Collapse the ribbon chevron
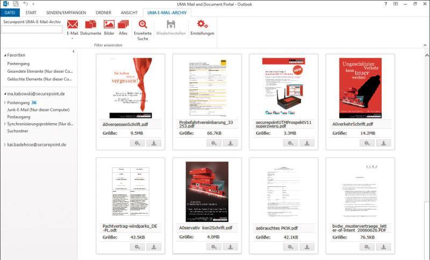This screenshot has width=430, height=260. point(425,45)
